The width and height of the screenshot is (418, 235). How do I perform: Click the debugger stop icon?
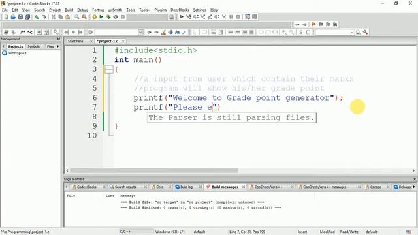tap(238, 17)
